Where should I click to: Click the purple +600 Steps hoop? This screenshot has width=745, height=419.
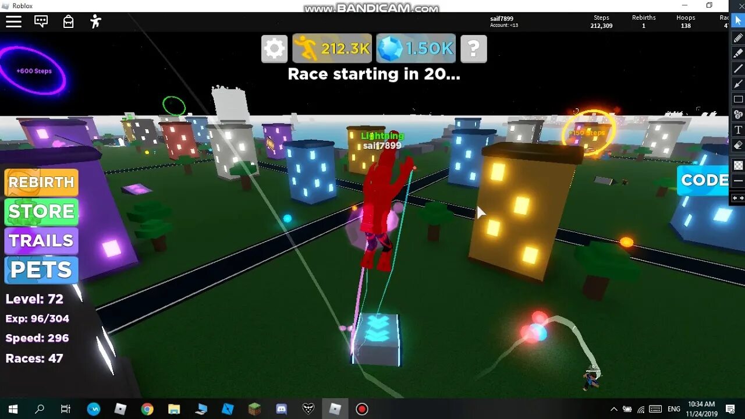tap(33, 71)
